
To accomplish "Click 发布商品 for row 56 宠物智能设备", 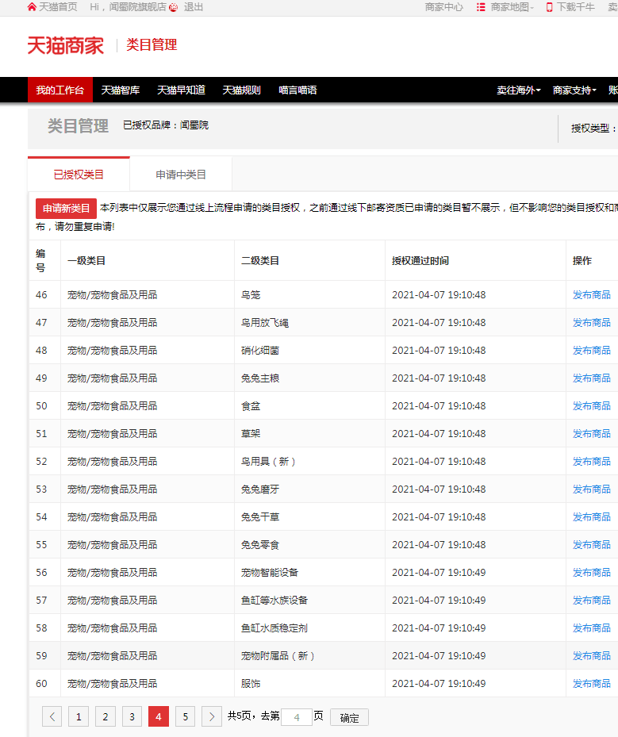I will coord(591,572).
